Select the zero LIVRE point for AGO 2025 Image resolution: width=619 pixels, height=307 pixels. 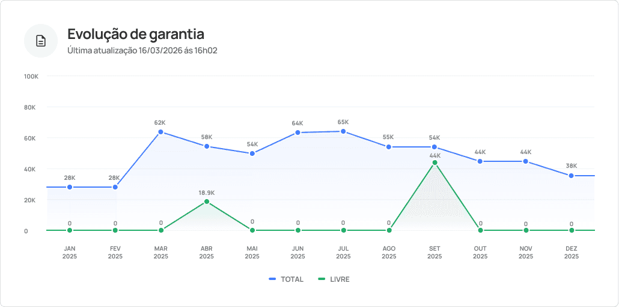(389, 230)
